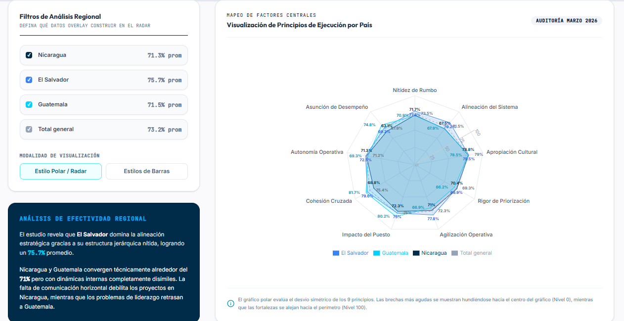
Task: Click the Autonomía Operativa axis label
Action: click(317, 152)
